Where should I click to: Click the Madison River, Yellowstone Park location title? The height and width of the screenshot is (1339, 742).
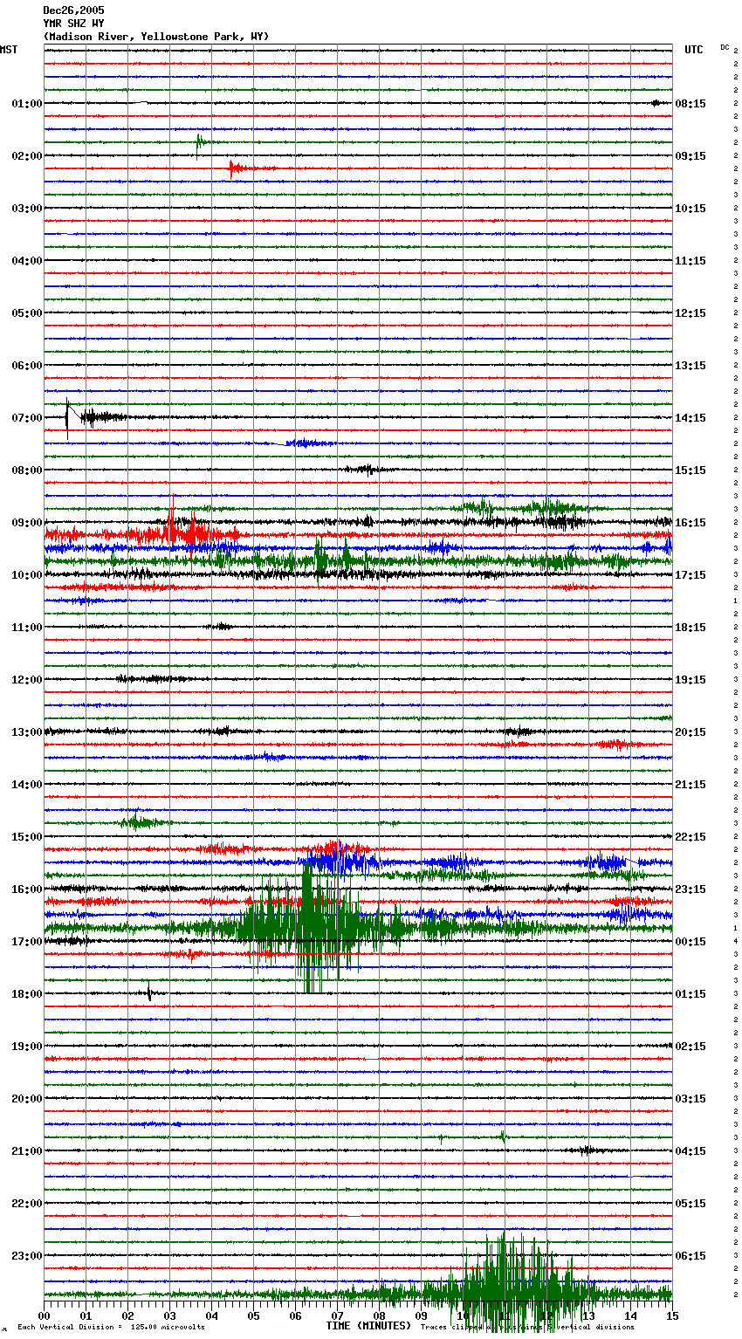[156, 37]
